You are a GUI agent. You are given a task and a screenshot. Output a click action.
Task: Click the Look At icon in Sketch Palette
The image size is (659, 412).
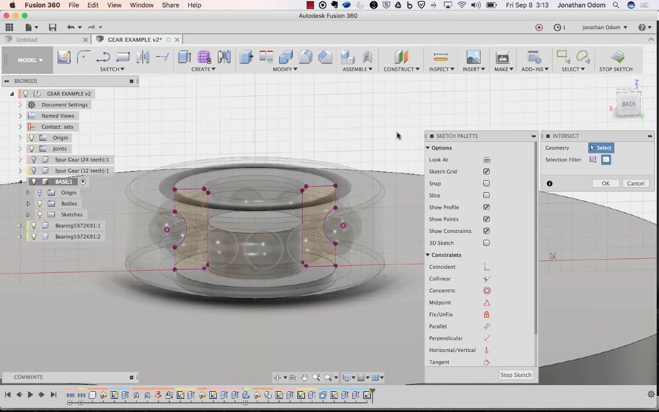[x=487, y=160]
